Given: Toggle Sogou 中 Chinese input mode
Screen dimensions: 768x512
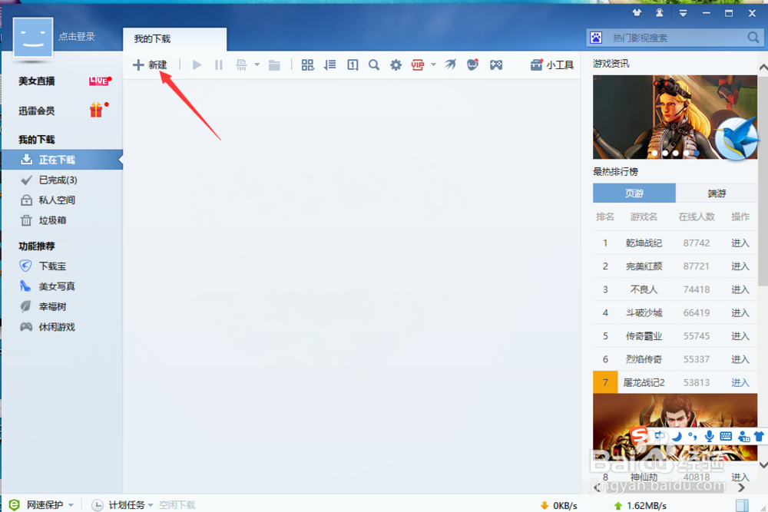Looking at the screenshot, I should tap(660, 436).
